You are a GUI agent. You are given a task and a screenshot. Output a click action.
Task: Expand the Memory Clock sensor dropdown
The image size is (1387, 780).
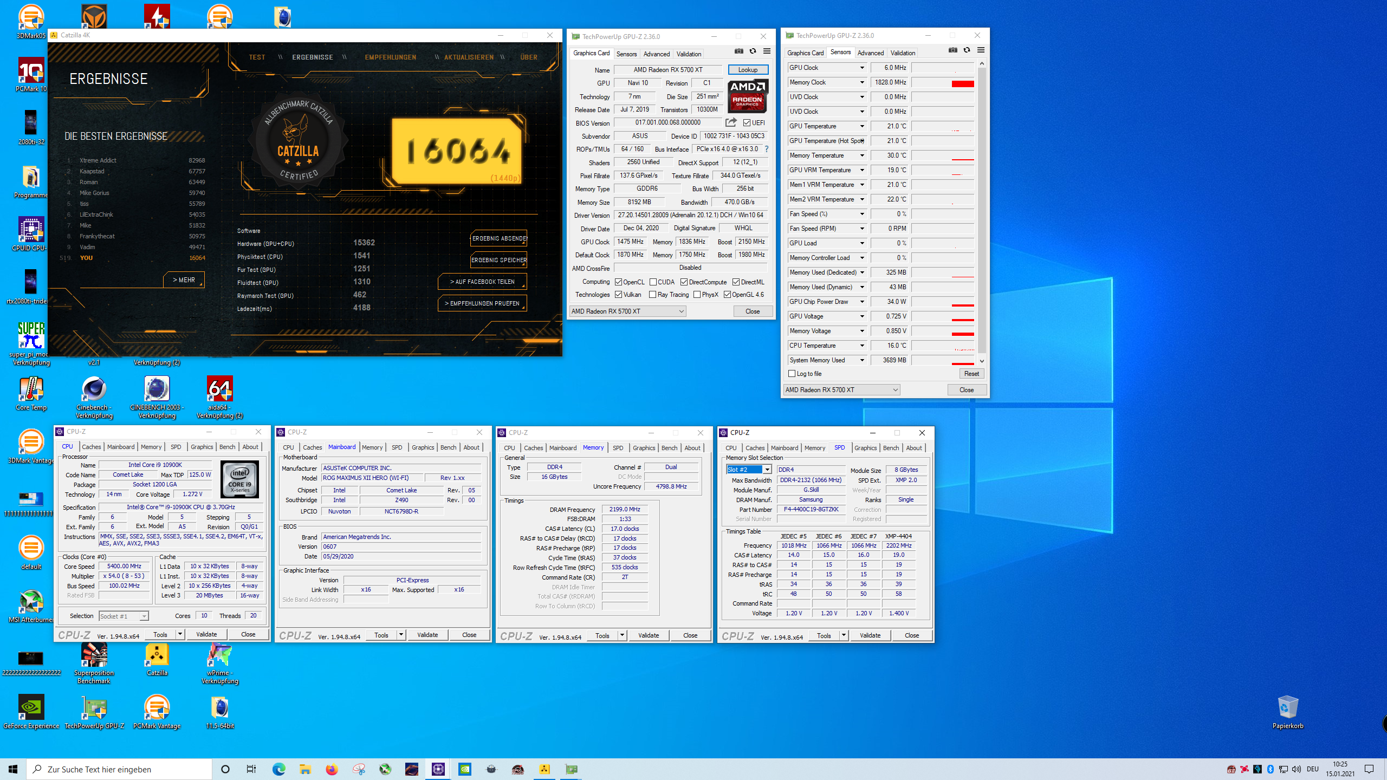click(x=861, y=82)
